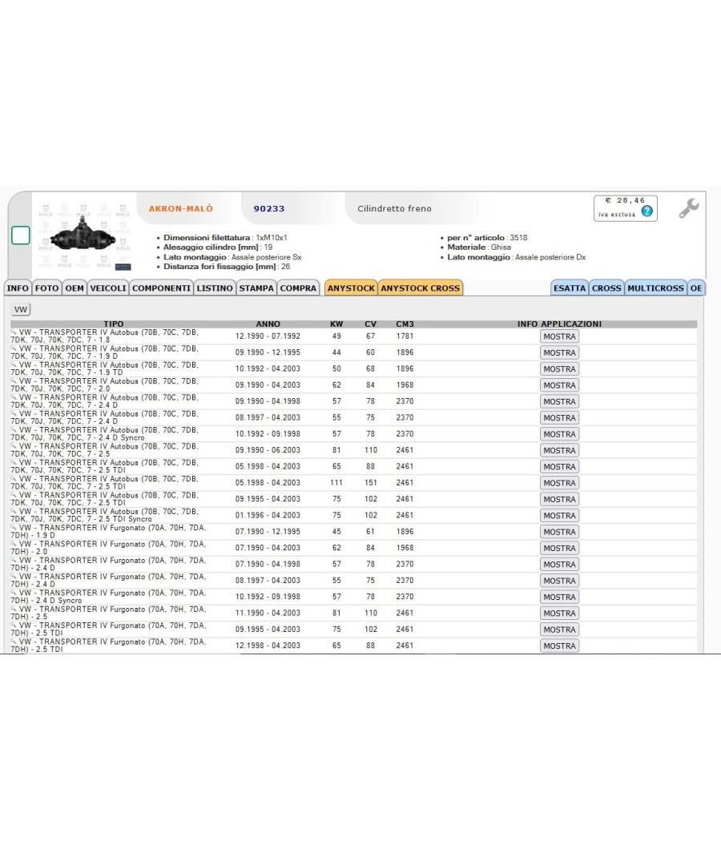Image resolution: width=721 pixels, height=841 pixels.
Task: Click MOSTRA for Autobus 2.5 TDI Syncro row
Action: (559, 516)
